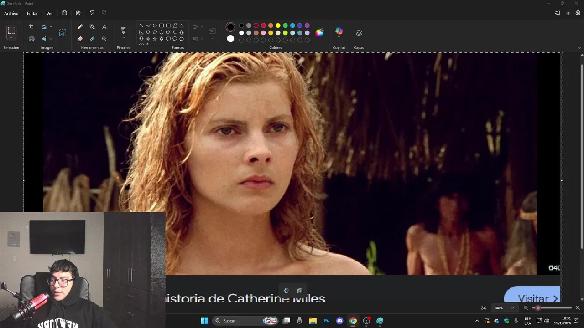The image size is (584, 328).
Task: Open the Selección options dropdown arrow
Action: coord(11,38)
